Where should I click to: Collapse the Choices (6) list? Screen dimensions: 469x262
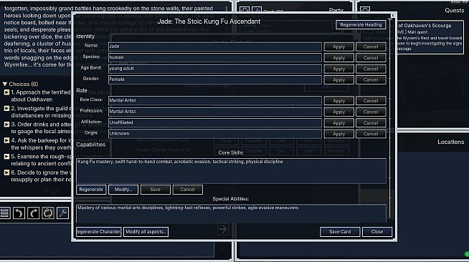5,84
